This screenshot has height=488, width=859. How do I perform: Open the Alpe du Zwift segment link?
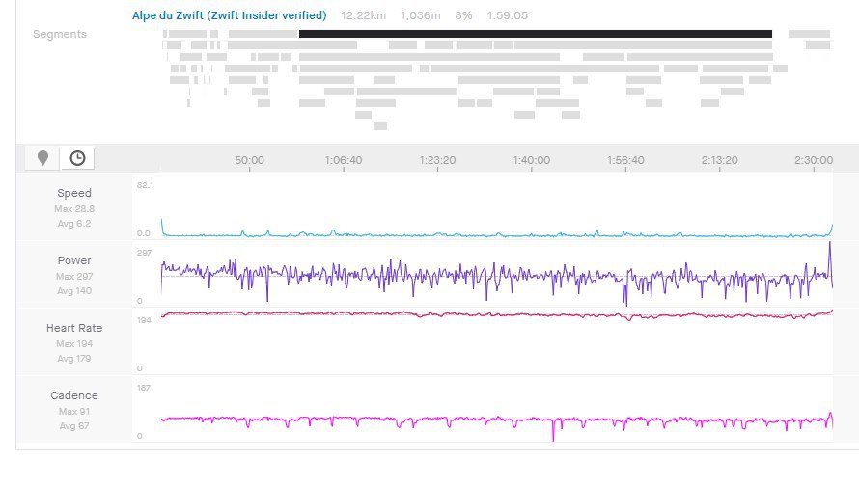(x=229, y=15)
